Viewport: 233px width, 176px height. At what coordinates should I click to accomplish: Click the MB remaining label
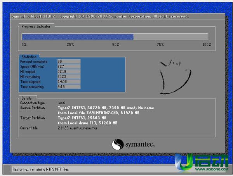[x=30, y=77]
